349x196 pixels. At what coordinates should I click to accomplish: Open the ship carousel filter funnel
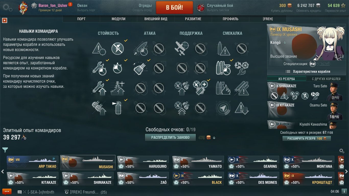pos(5,150)
